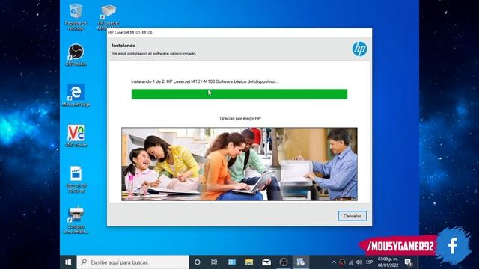Image resolution: width=479 pixels, height=269 pixels.
Task: Click the ESP language indicator
Action: 369,262
